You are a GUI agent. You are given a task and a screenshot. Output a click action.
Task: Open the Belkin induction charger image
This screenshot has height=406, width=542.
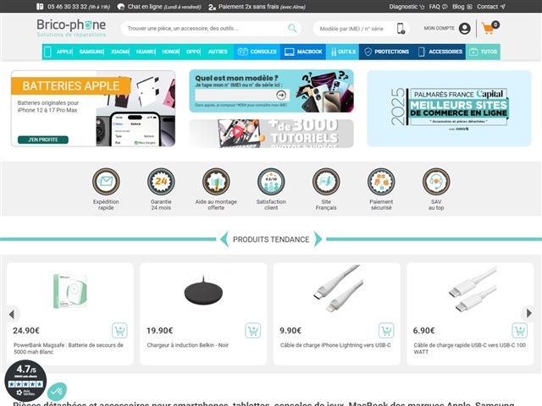point(203,291)
